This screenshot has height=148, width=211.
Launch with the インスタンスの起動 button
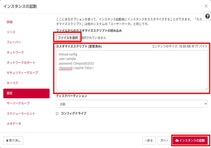click(190, 140)
